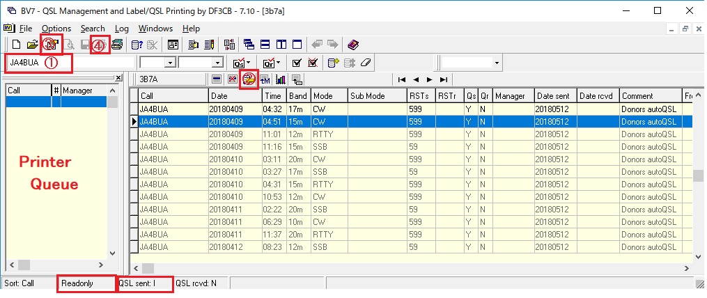Click Printer Queue vertical scrollbar down arrow
This screenshot has height=298, width=707.
tap(113, 253)
